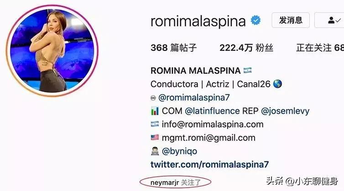Click the 发消息 message button
The width and height of the screenshot is (344, 191).
tap(291, 20)
